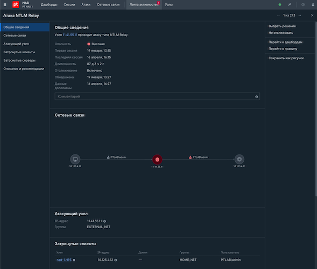This screenshot has height=269, width=317.
Task: Open the wrench settings icon
Action: (x=290, y=4)
